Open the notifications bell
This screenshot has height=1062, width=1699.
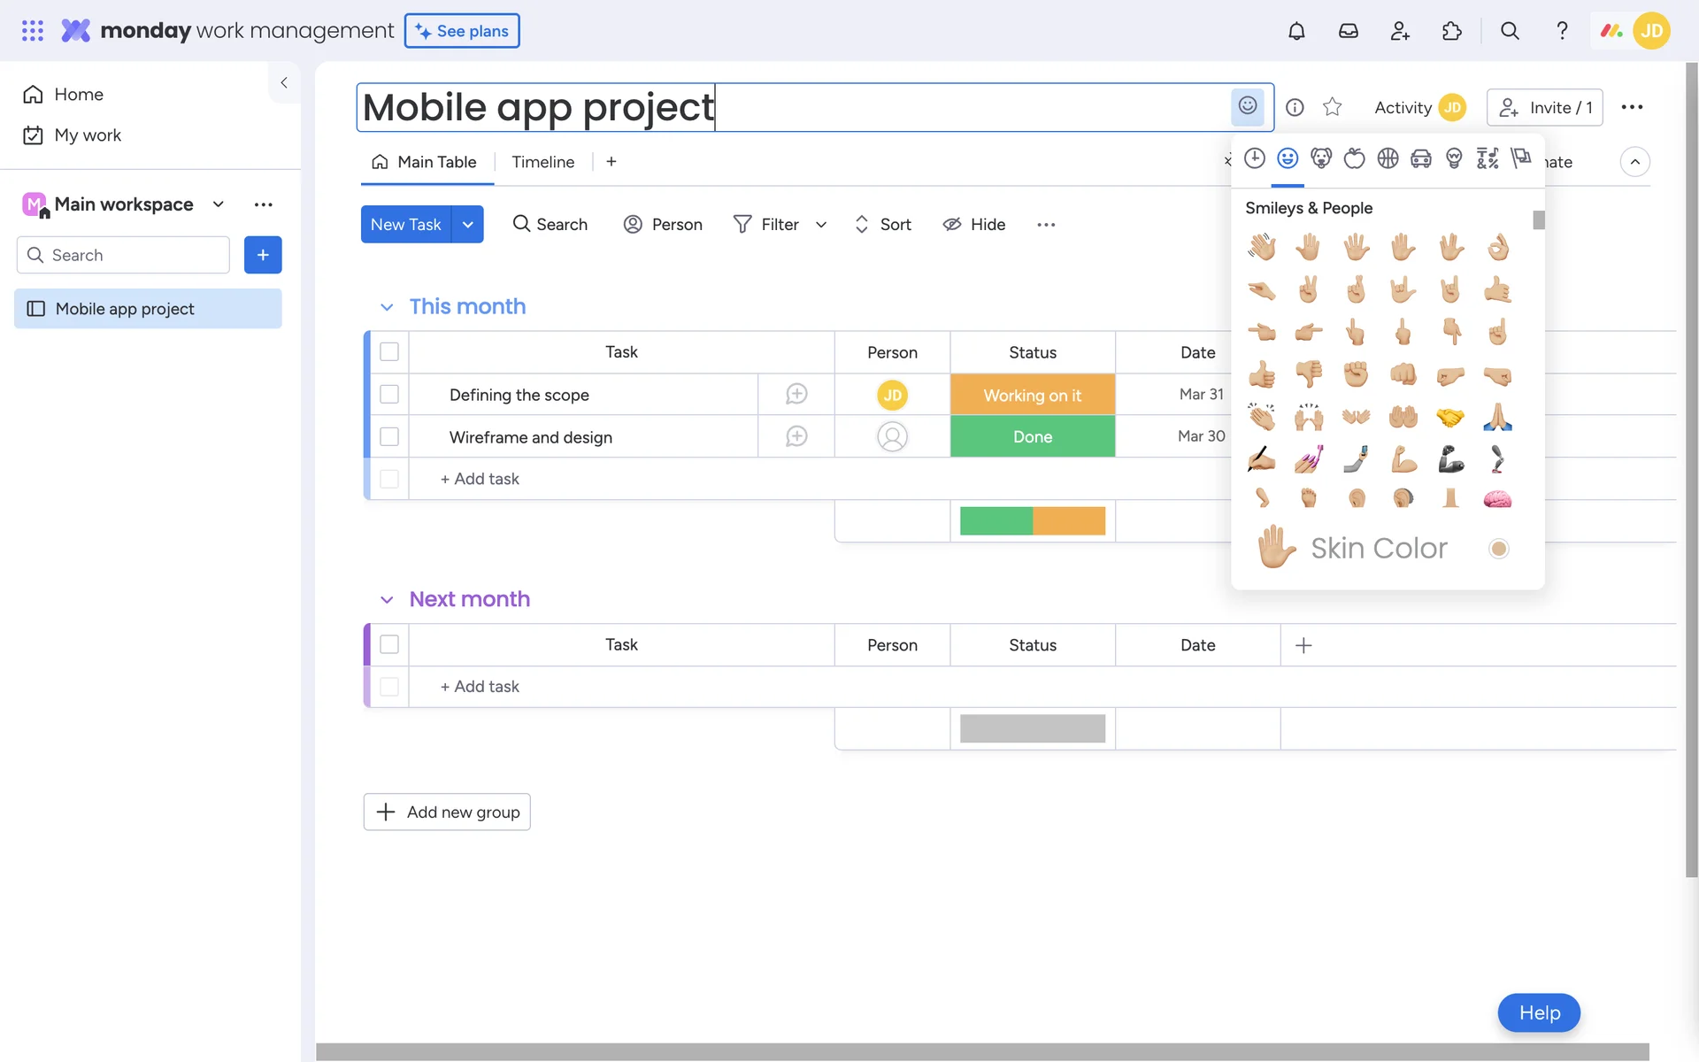[1296, 31]
